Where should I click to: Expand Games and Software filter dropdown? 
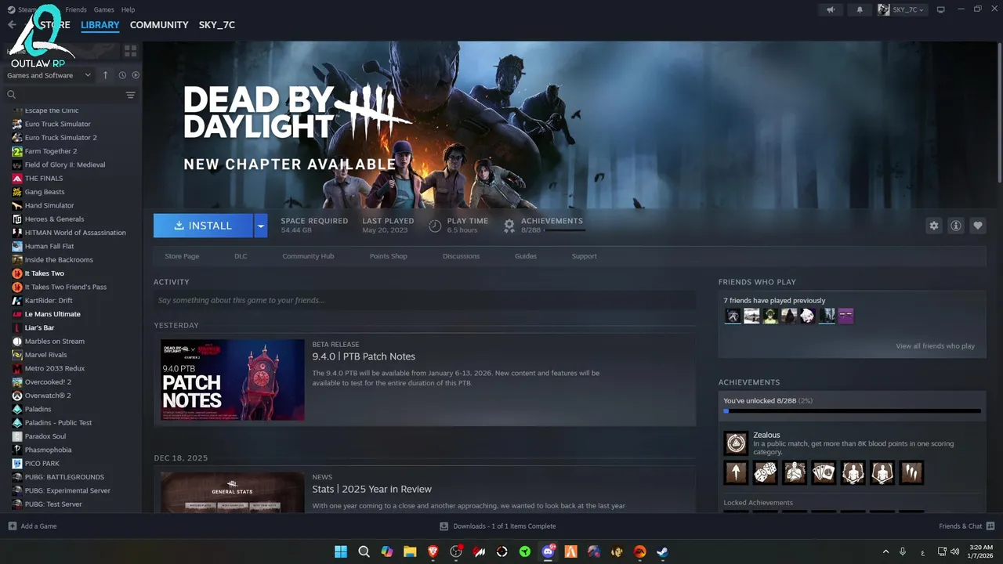point(49,75)
